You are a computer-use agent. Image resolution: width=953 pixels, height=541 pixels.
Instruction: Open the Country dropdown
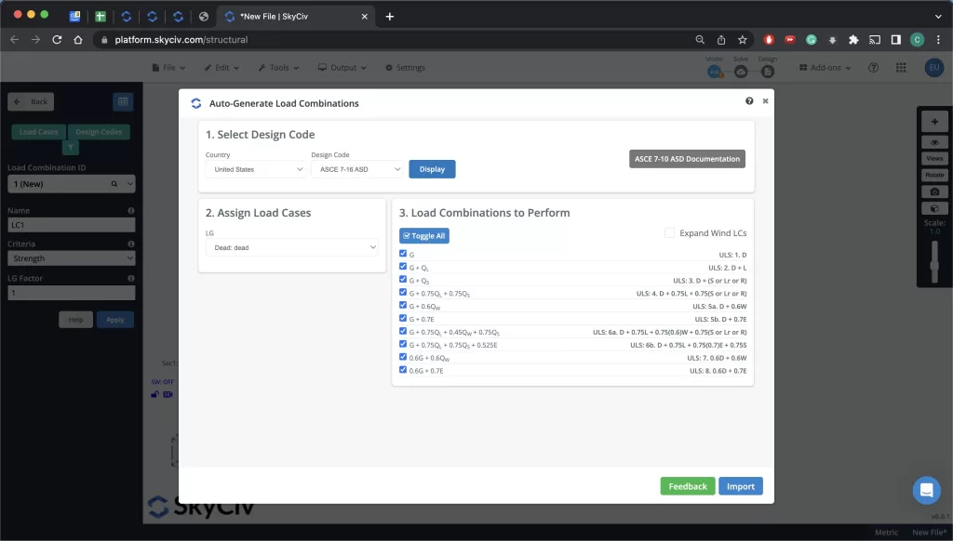255,169
